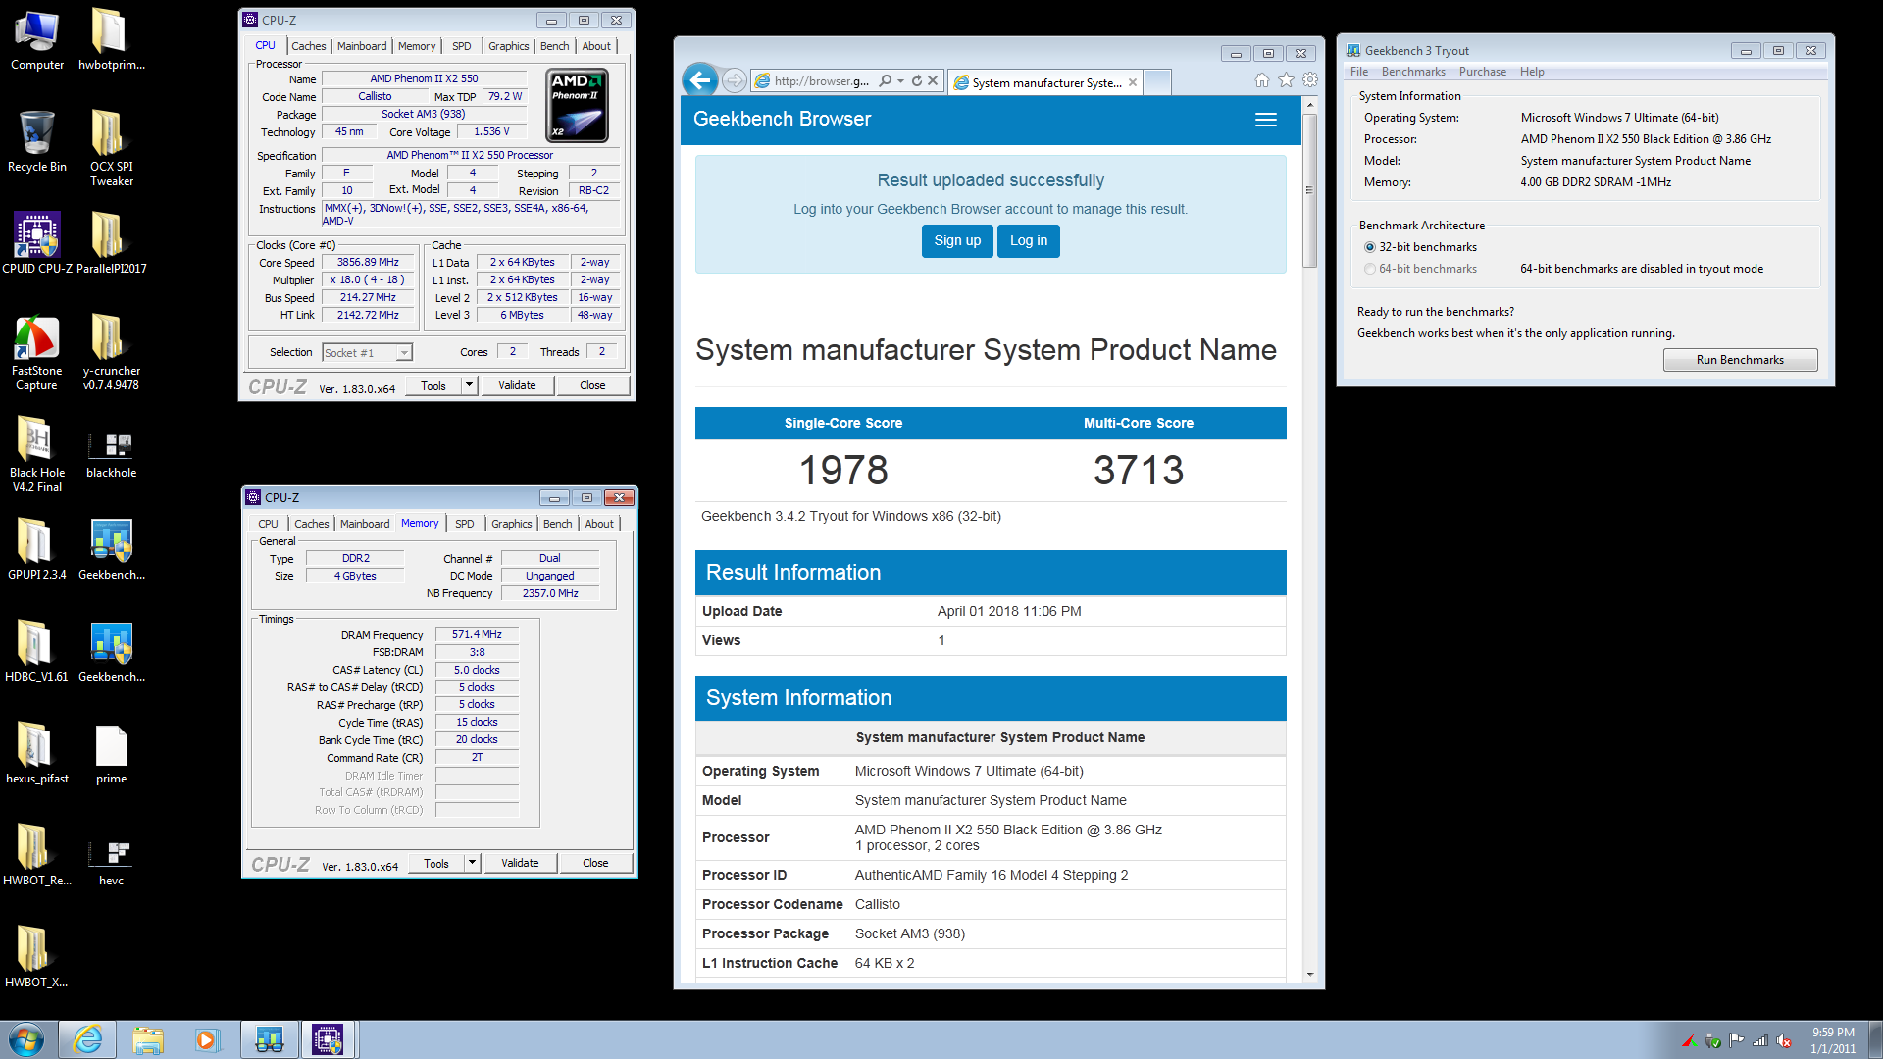The image size is (1883, 1059).
Task: Click the Log in button
Action: (x=1029, y=241)
